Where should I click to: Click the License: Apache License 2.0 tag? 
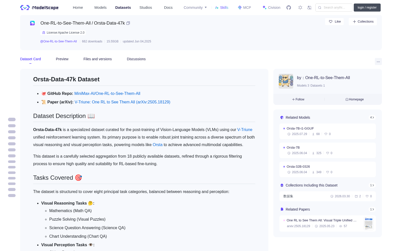click(x=63, y=33)
